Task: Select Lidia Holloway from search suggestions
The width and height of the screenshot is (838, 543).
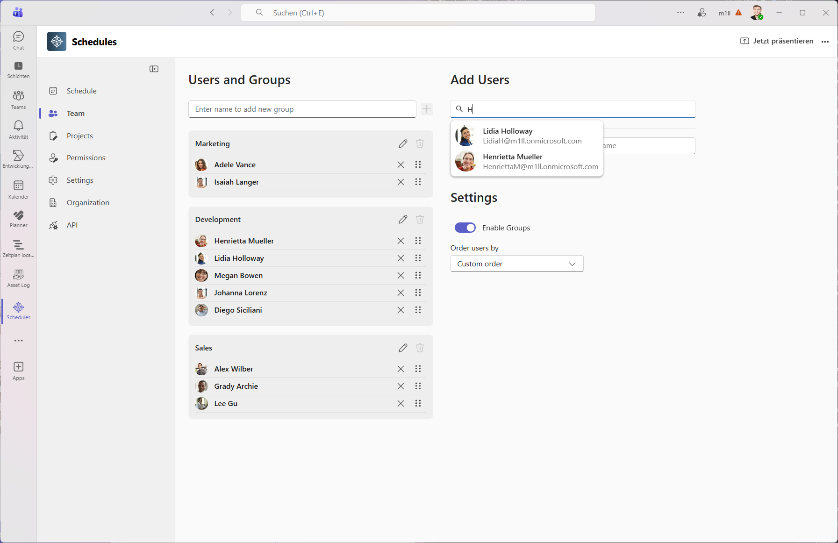Action: [527, 136]
